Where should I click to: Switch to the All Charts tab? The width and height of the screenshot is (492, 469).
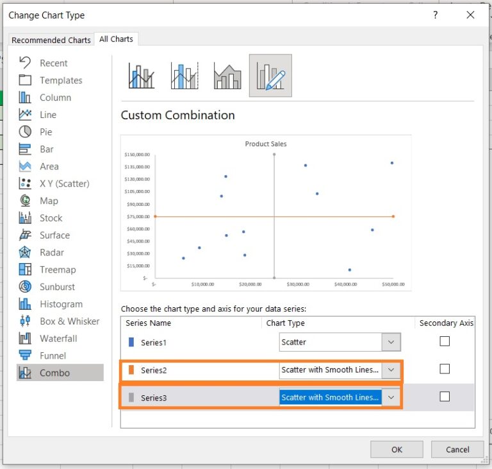point(116,39)
